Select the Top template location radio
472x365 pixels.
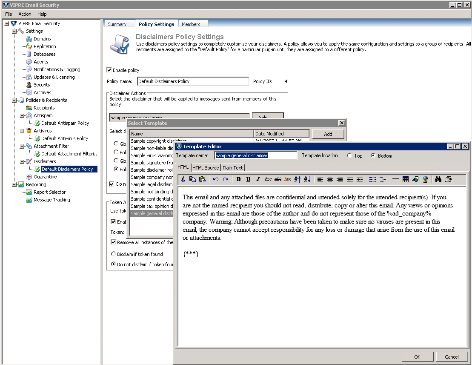349,155
